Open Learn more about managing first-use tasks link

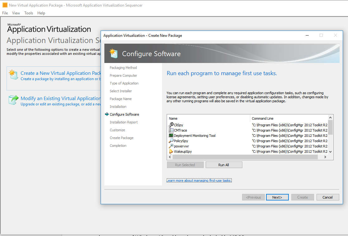pyautogui.click(x=199, y=181)
